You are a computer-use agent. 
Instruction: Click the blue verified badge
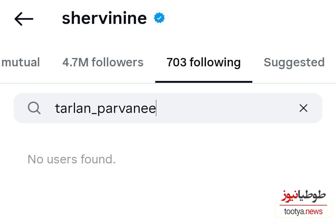tap(159, 18)
